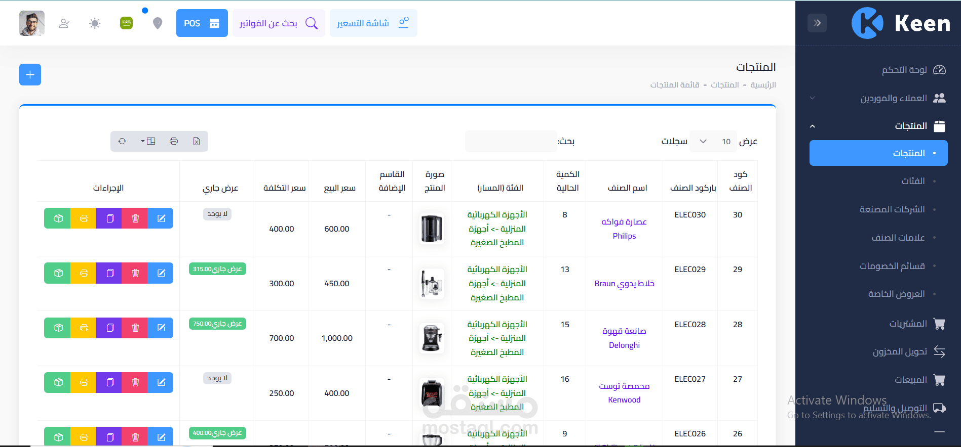Edit product ELEC029 with blue pencil icon

tap(161, 273)
